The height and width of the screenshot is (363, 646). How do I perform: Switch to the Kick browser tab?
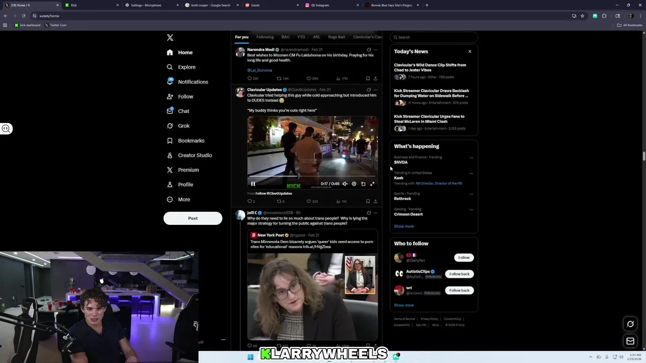(92, 5)
